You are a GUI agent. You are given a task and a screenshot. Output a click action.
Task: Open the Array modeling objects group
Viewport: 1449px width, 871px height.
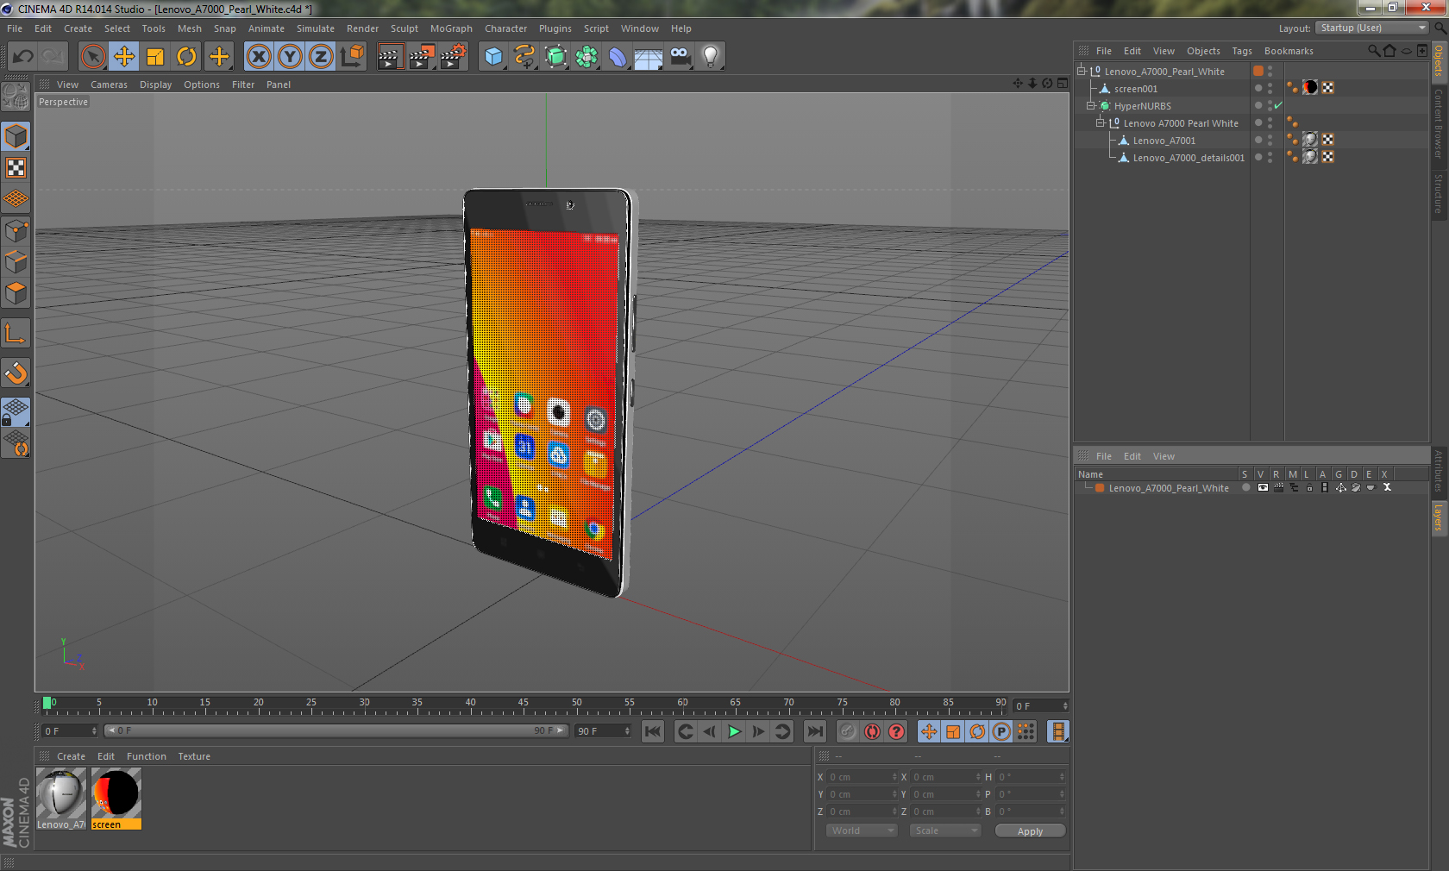pyautogui.click(x=586, y=57)
